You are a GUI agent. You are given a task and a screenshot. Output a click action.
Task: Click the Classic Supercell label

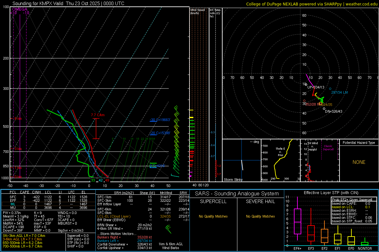(x=328, y=148)
